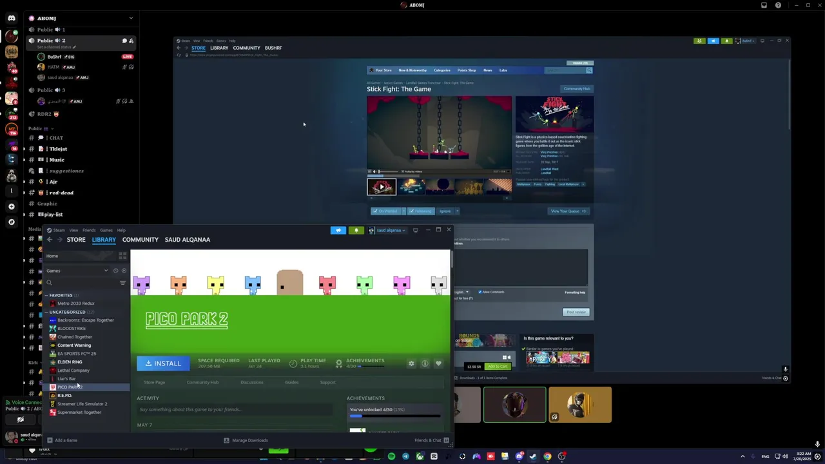Open saud alqanaa account dropdown
Viewport: 825px width, 464px height.
coord(389,230)
